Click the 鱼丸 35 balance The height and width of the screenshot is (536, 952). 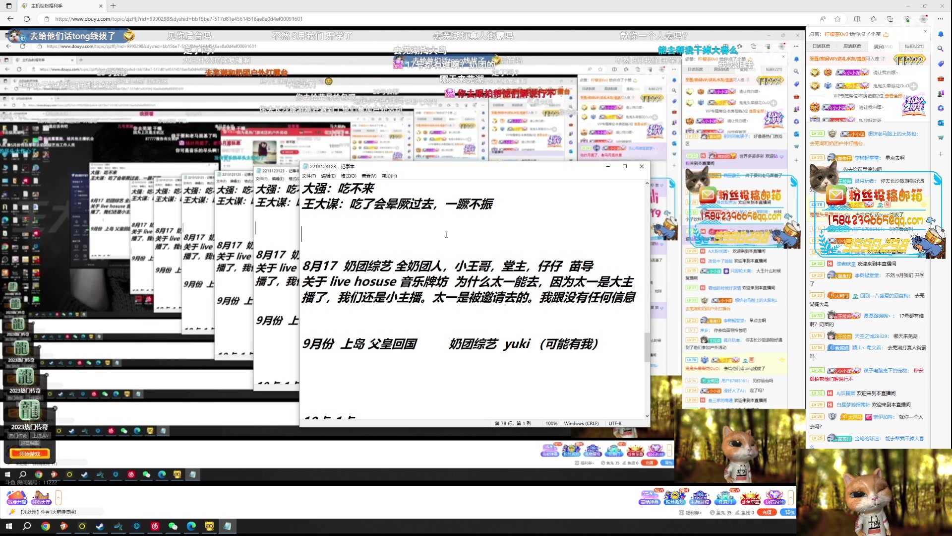(x=720, y=513)
